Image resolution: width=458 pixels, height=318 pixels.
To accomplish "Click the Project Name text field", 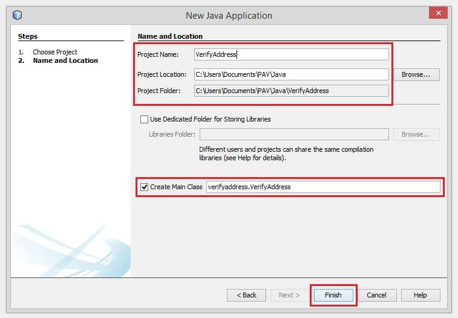I will tap(291, 54).
